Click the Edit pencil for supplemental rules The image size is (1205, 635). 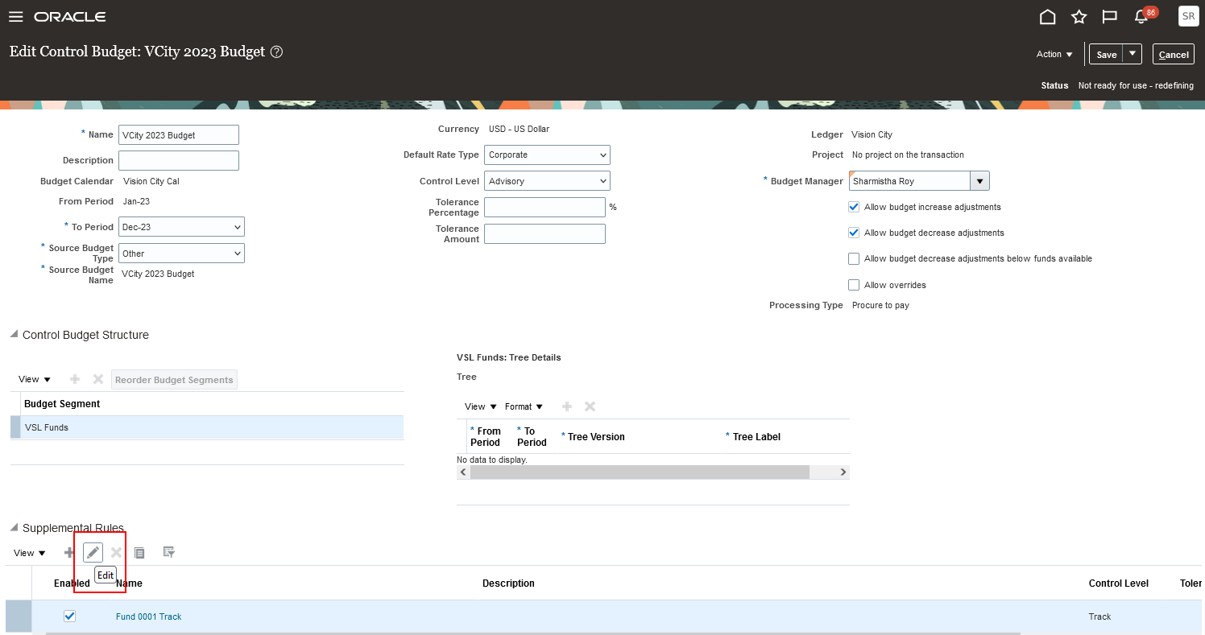(x=93, y=552)
